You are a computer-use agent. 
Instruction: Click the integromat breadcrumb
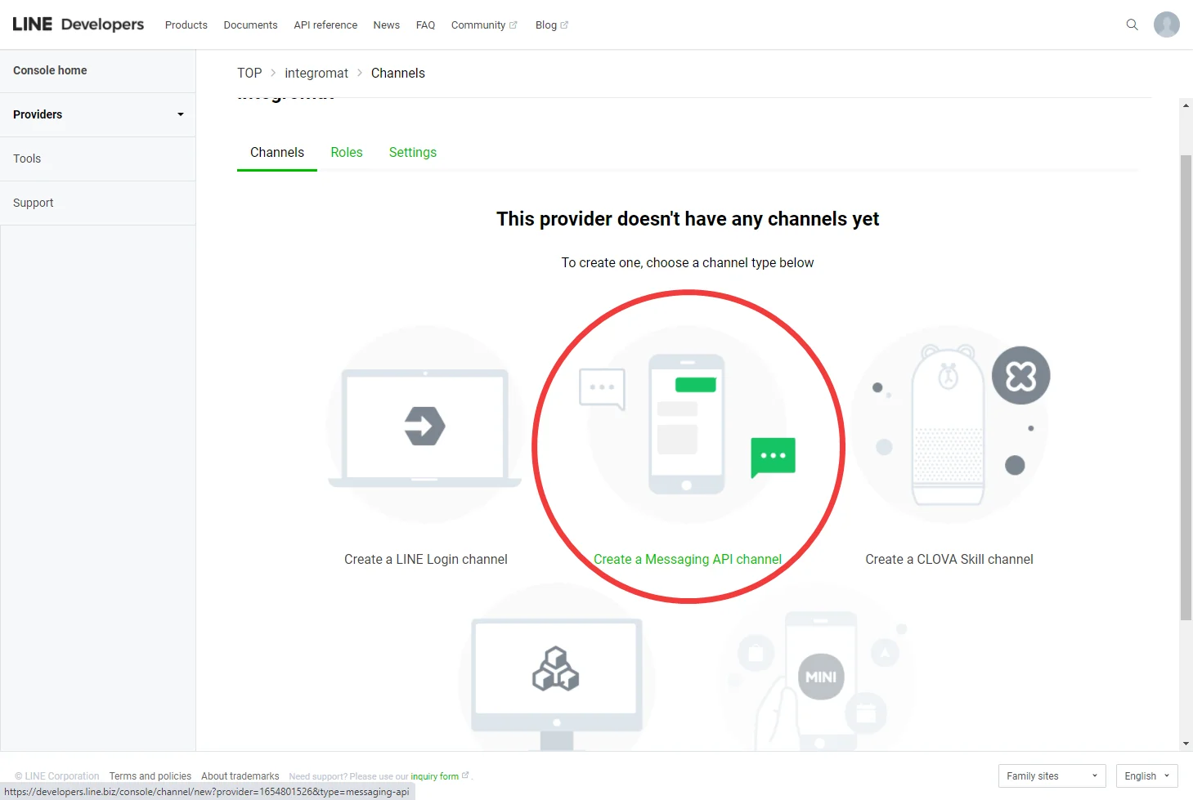[x=316, y=73]
